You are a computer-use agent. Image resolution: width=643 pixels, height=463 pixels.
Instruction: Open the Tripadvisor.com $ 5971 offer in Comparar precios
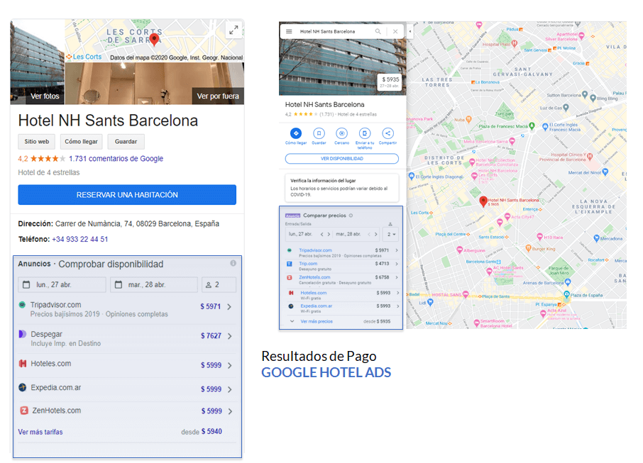[342, 252]
